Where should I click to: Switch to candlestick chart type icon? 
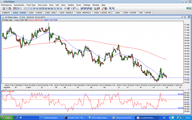[x=14, y=9]
